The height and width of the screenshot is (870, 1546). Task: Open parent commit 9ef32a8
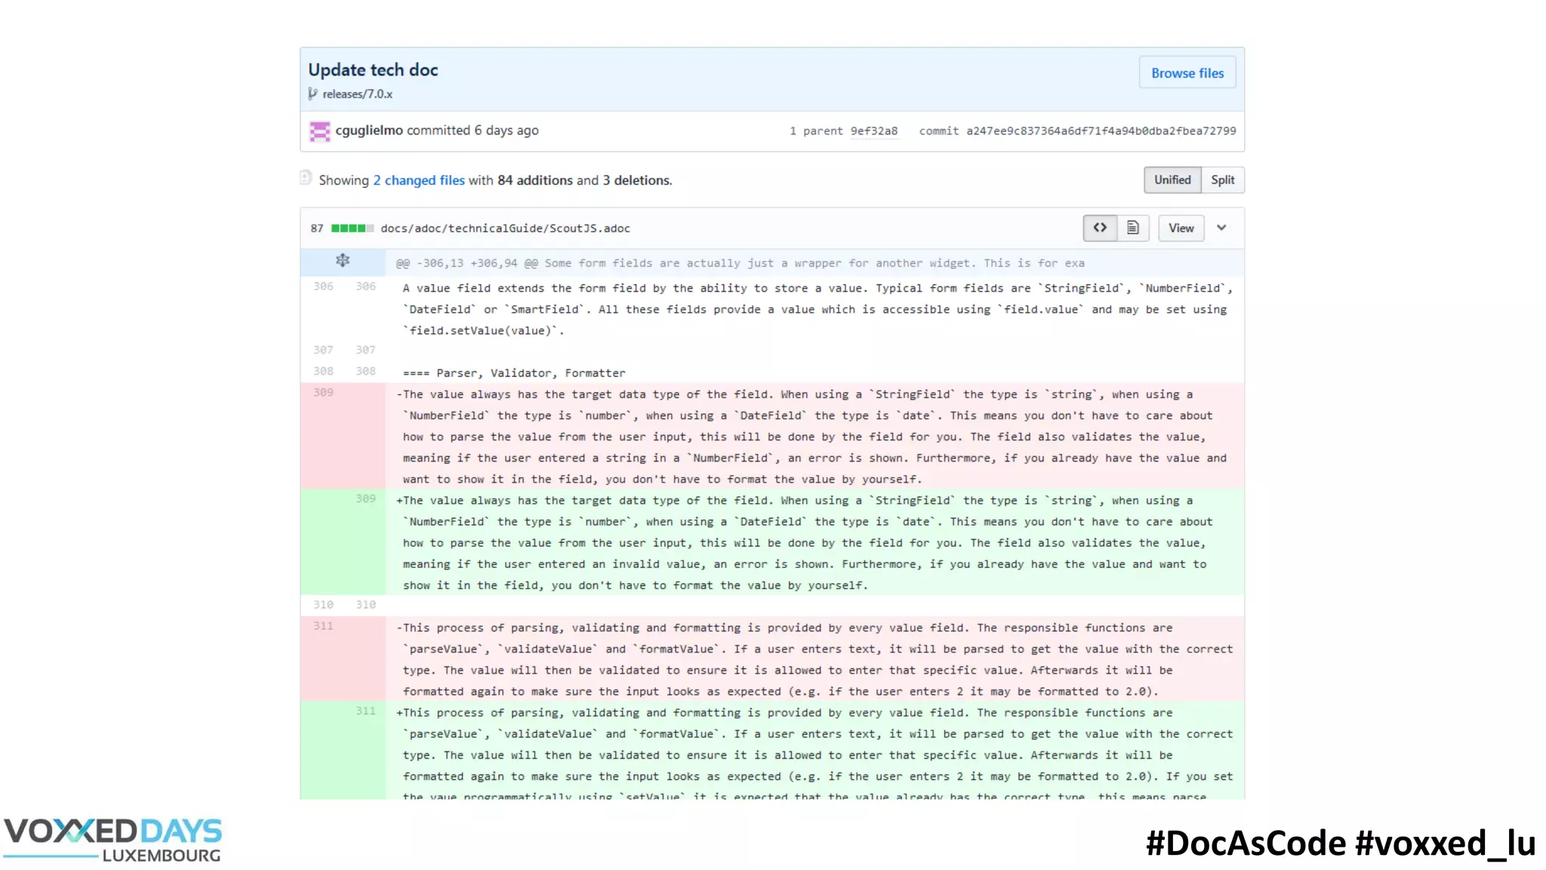coord(873,131)
